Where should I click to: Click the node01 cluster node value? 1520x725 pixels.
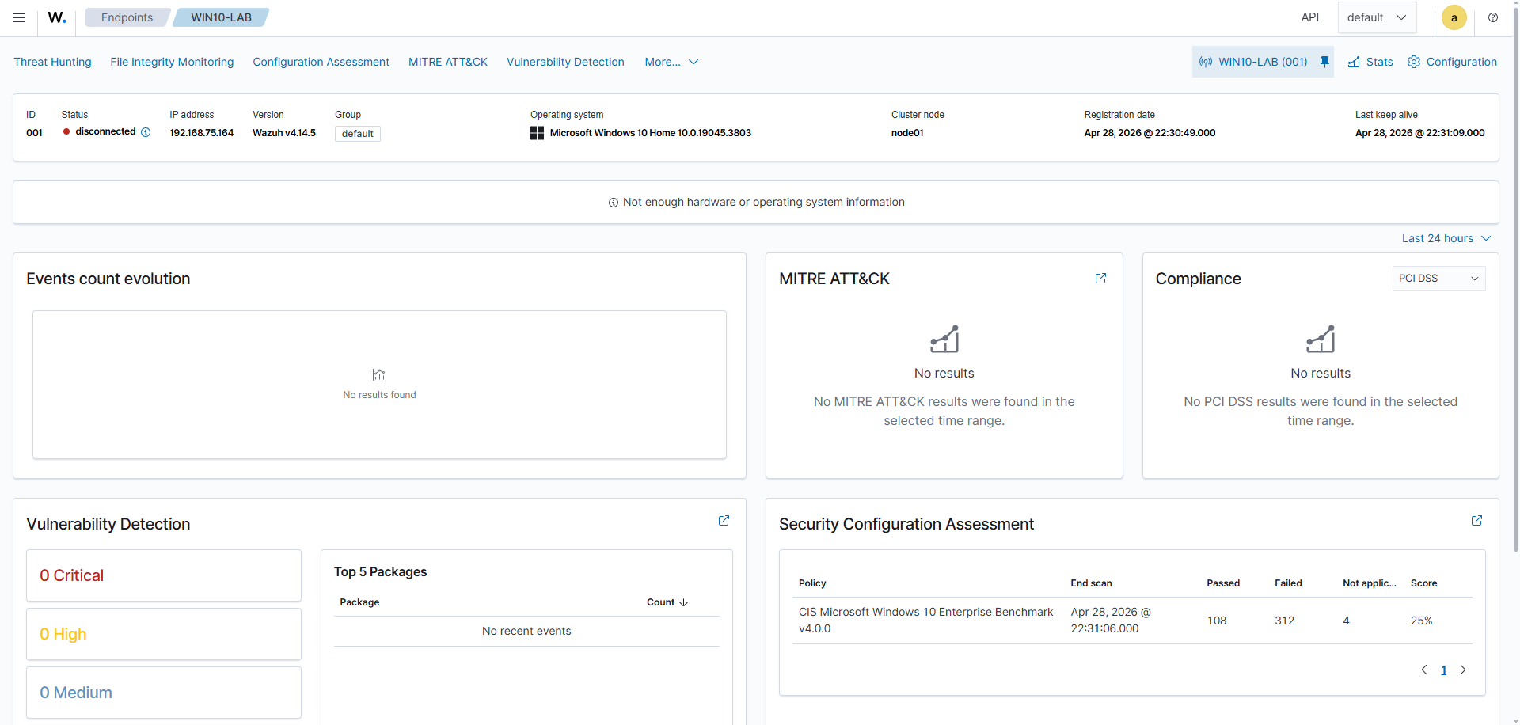[x=907, y=133]
